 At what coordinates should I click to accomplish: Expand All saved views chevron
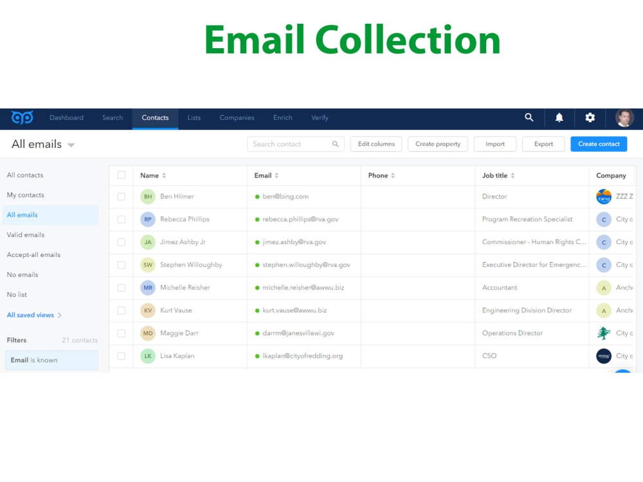(60, 315)
